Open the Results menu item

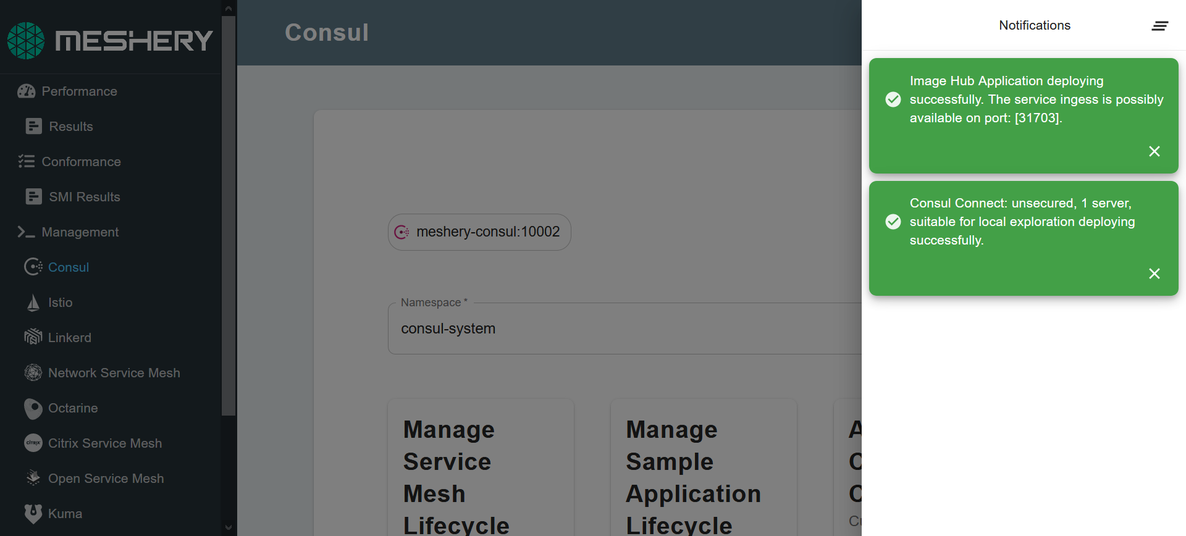(70, 127)
